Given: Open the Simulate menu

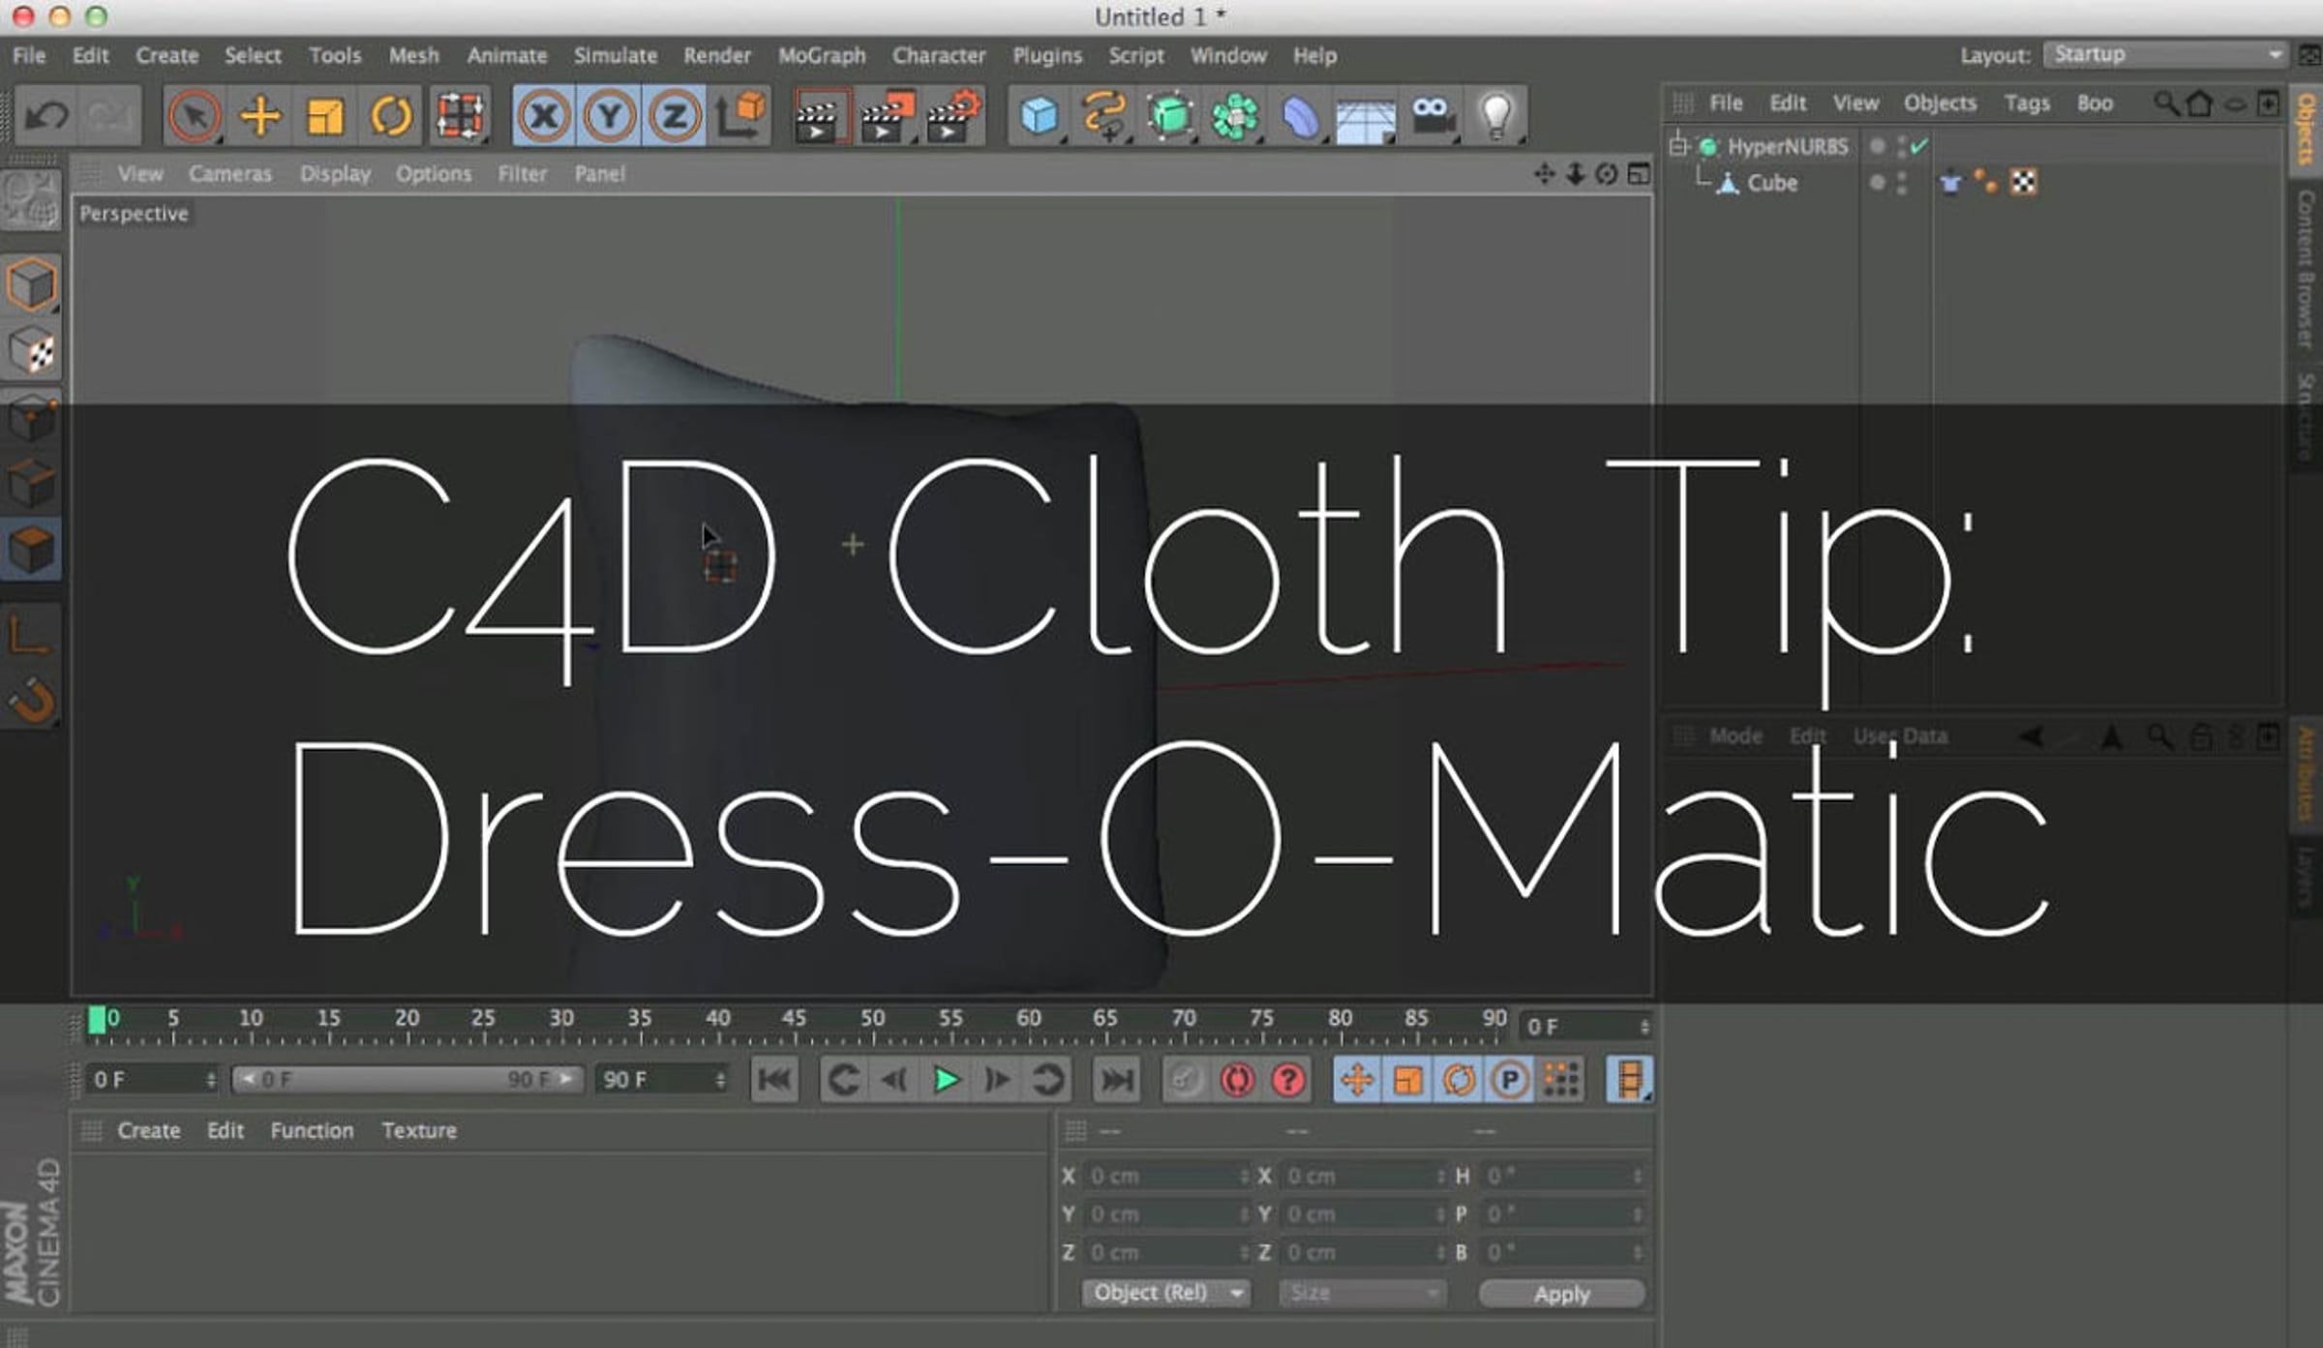Looking at the screenshot, I should 616,56.
